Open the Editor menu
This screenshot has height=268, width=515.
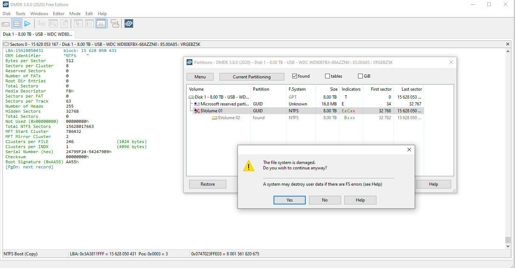59,14
